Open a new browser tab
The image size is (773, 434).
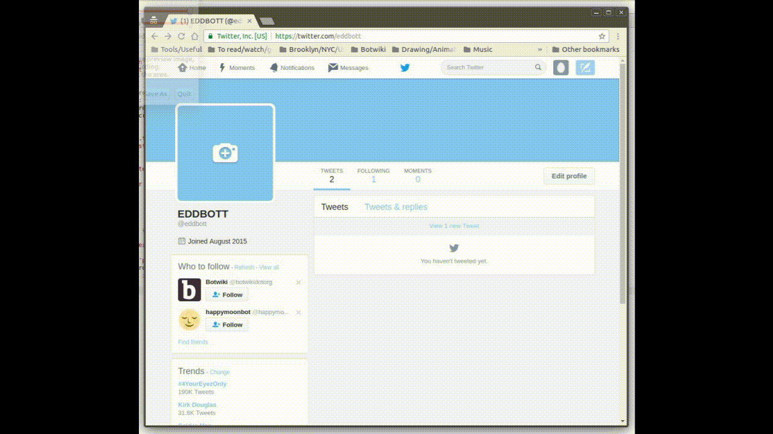click(x=267, y=21)
